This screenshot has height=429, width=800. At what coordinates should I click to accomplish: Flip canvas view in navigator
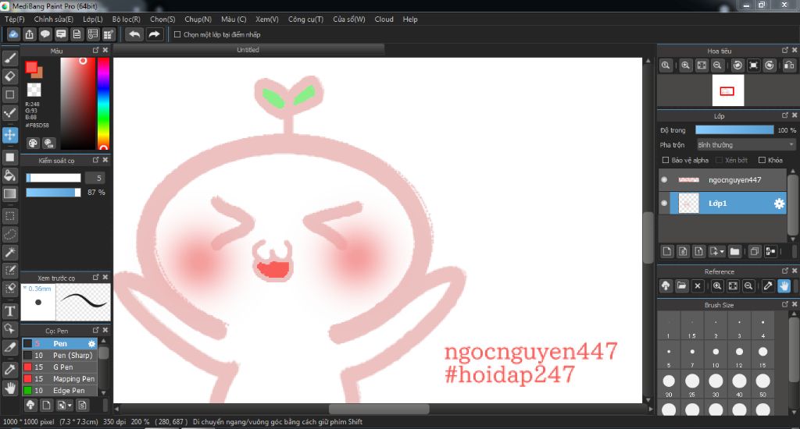click(x=789, y=66)
